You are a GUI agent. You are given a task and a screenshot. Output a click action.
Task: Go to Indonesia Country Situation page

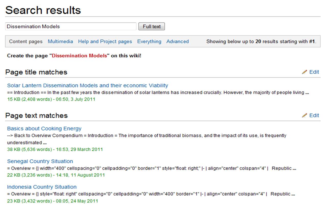point(42,187)
